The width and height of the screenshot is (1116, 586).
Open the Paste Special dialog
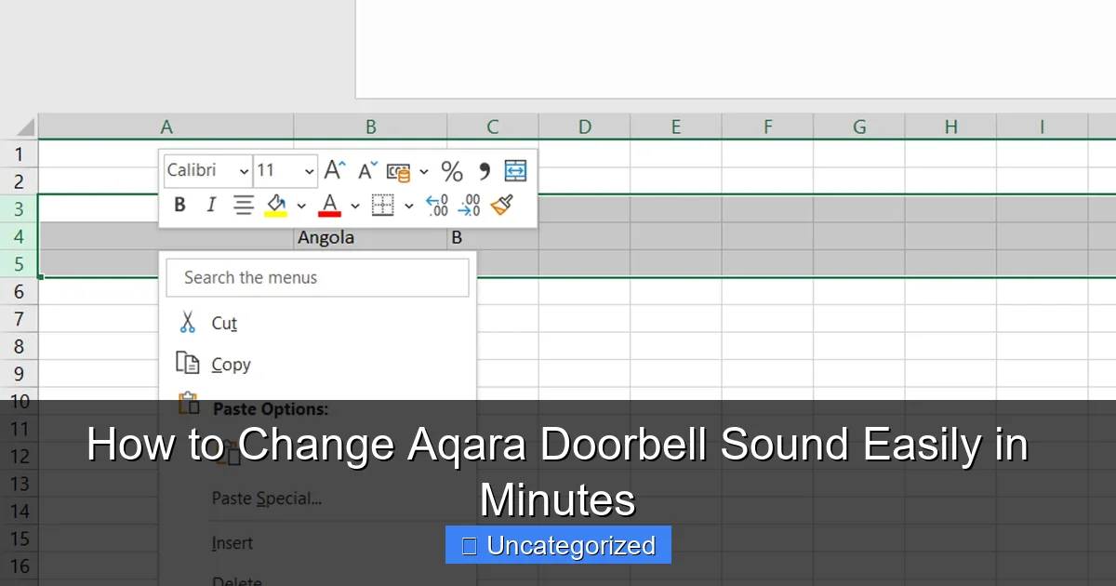[x=265, y=499]
